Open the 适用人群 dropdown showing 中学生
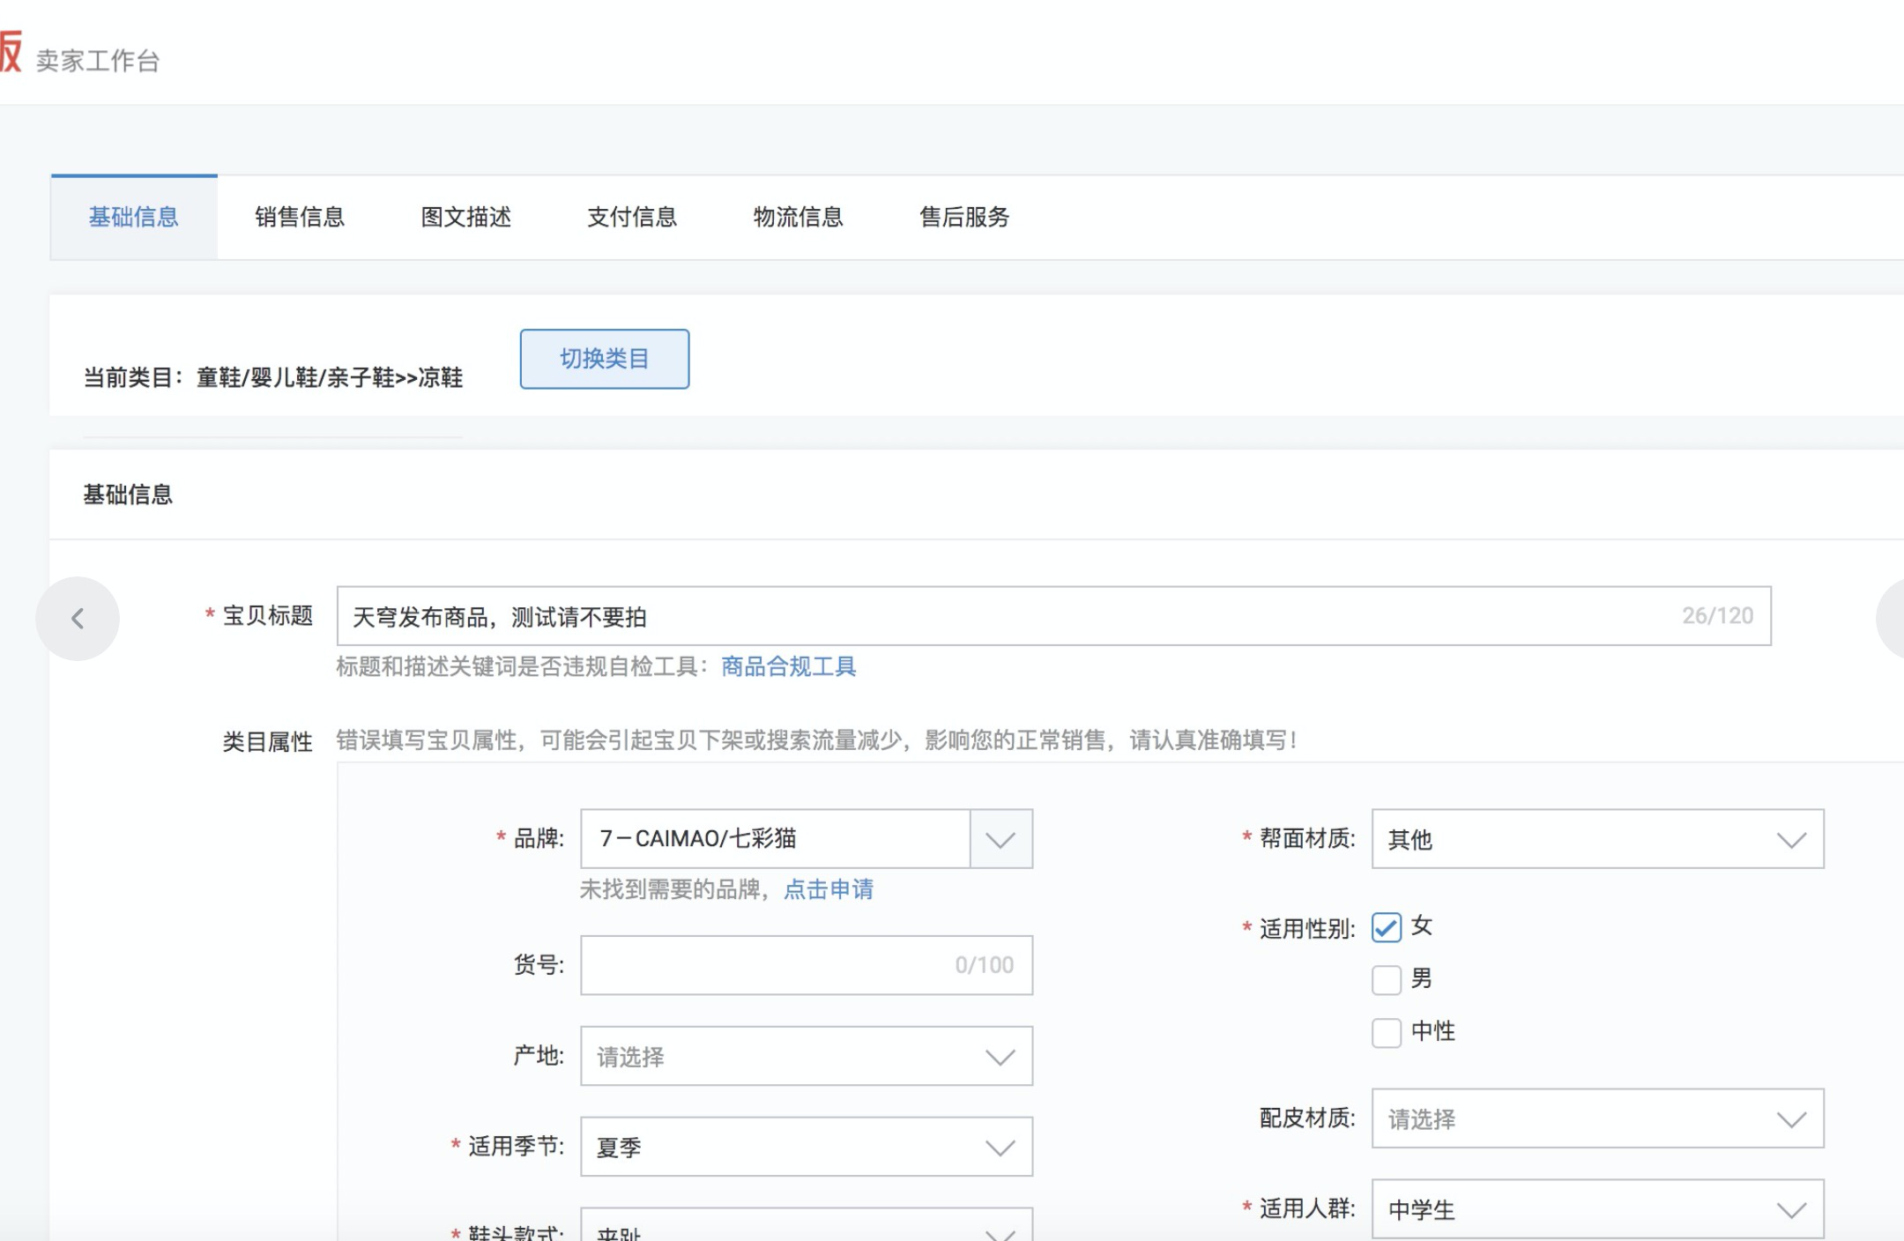 (x=1598, y=1209)
